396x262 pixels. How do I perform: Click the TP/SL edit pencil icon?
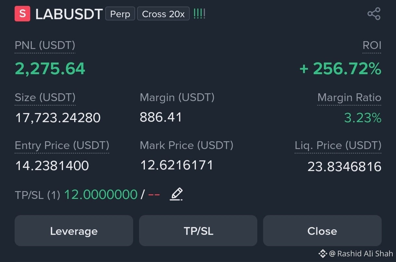click(176, 194)
